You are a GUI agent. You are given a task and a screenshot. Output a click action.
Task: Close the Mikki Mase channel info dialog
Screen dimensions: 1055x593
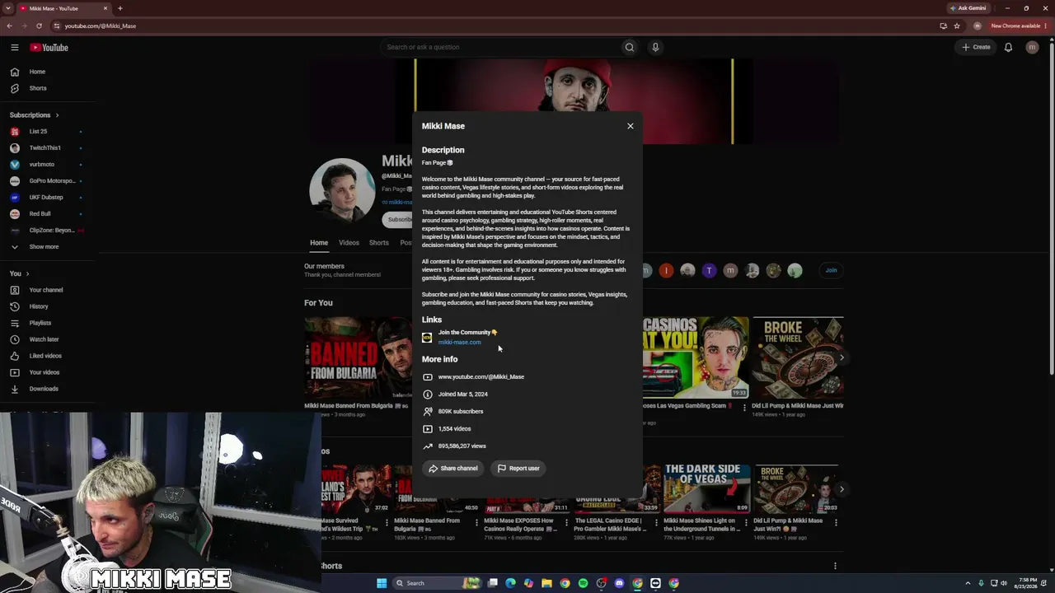(631, 126)
